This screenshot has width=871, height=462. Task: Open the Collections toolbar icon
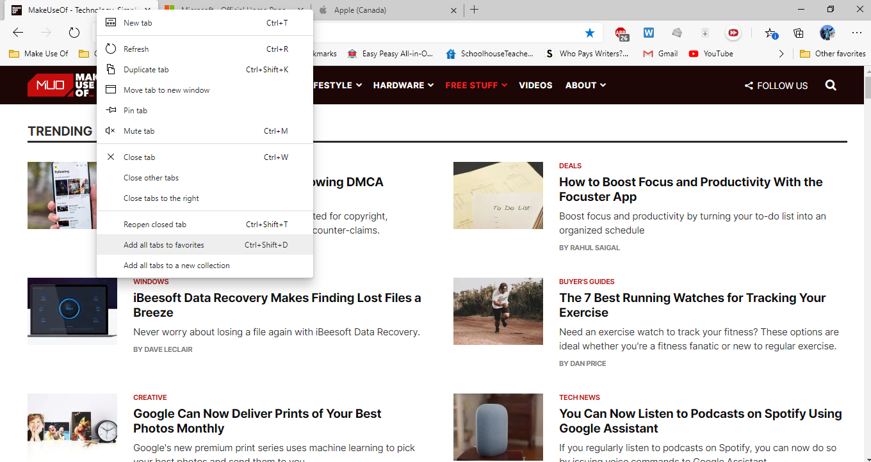[799, 33]
